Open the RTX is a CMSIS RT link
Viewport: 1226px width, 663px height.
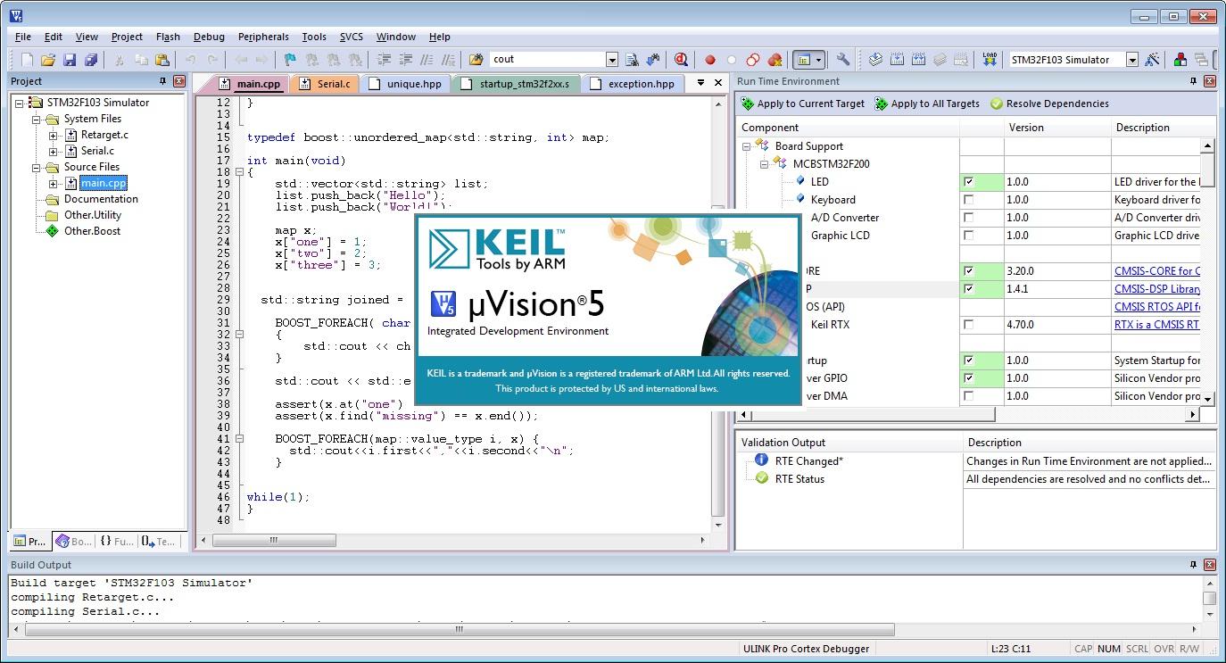[1157, 325]
